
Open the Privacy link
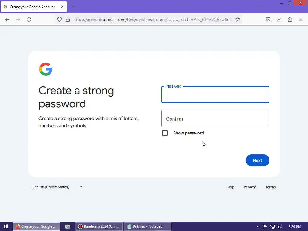click(250, 187)
